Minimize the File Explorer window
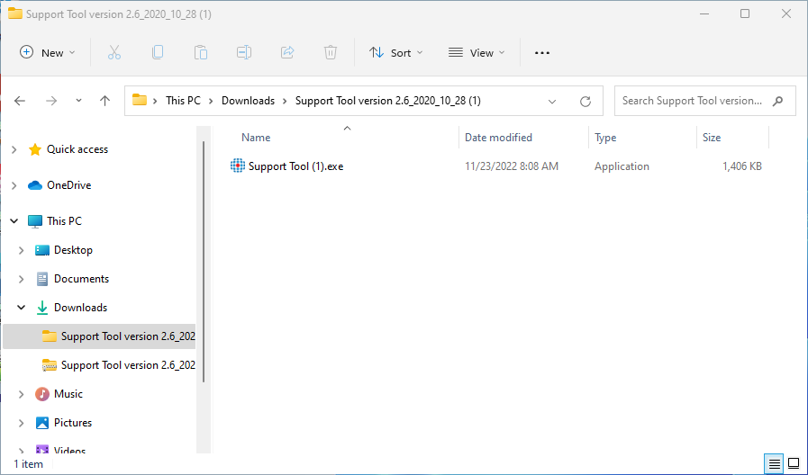The width and height of the screenshot is (808, 475). pyautogui.click(x=704, y=13)
